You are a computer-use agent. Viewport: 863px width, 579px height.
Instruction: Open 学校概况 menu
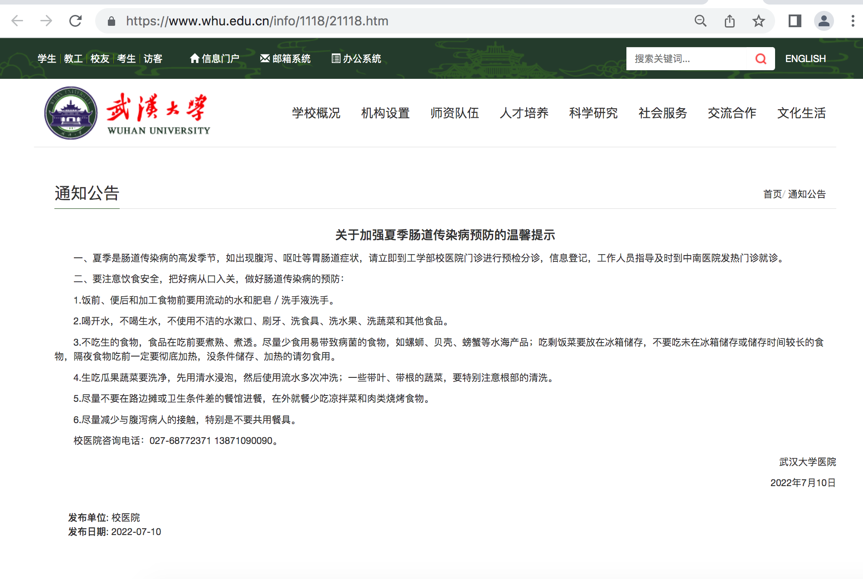(x=316, y=113)
